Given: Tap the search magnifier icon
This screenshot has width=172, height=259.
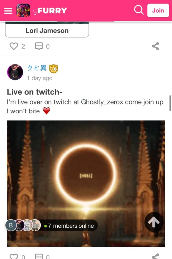Looking at the screenshot, I should (x=139, y=10).
